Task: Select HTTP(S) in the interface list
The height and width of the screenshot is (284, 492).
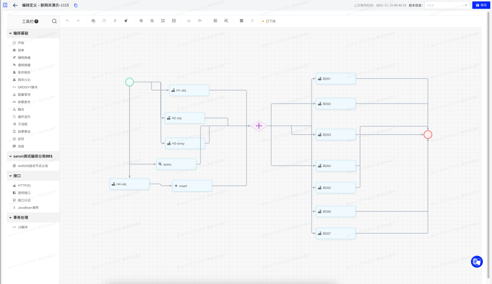Action: 24,185
